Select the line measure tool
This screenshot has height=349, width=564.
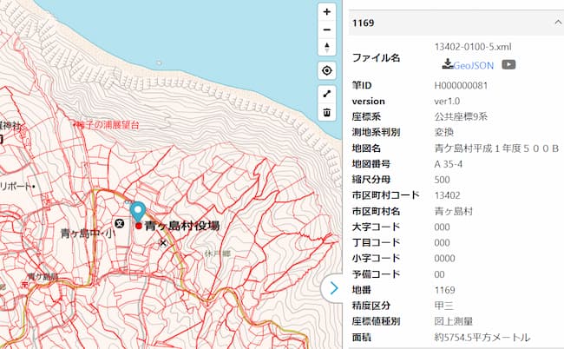(x=326, y=95)
